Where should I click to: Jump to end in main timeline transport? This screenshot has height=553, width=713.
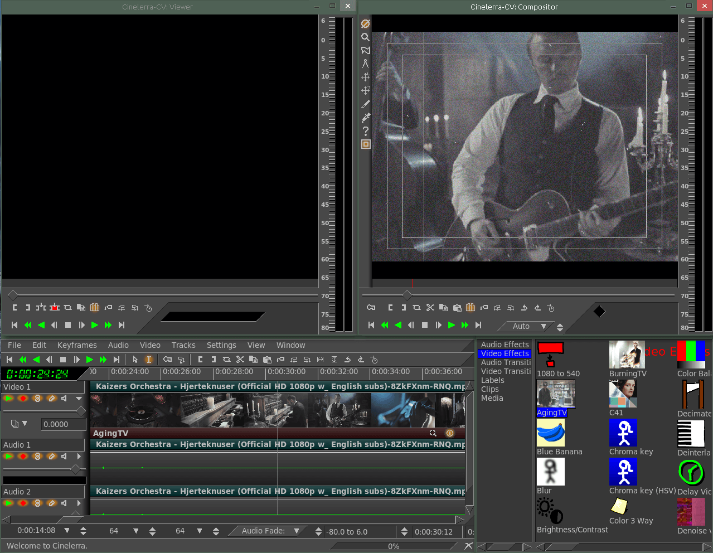pos(117,360)
